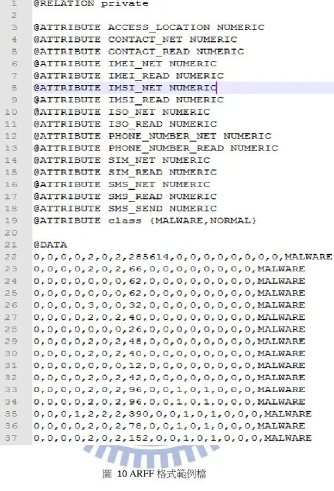Screen dimensions: 334x491
Task: Click the data row containing value 152
Action: click(x=172, y=438)
